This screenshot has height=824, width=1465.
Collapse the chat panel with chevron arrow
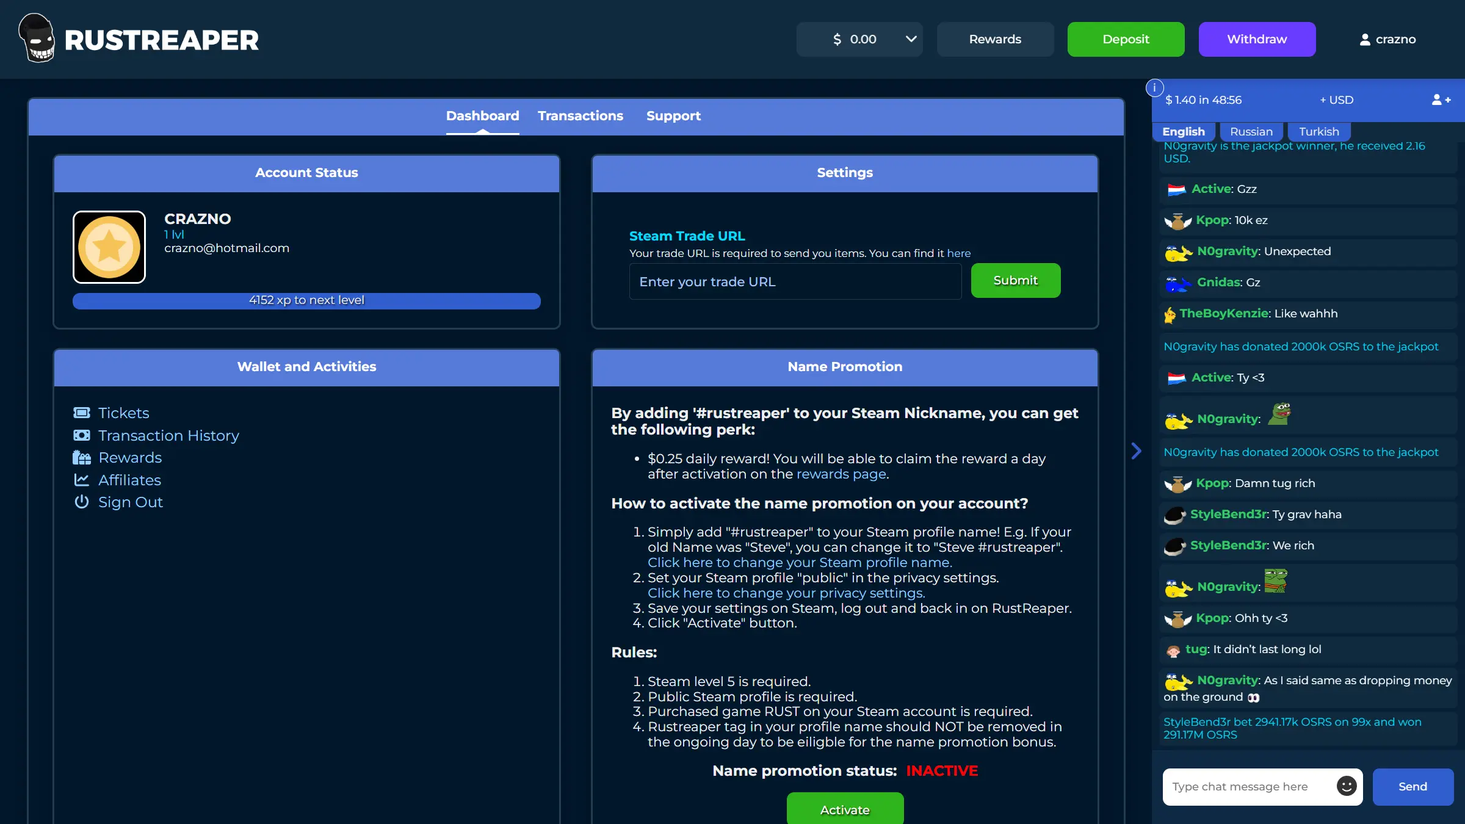pos(1136,451)
